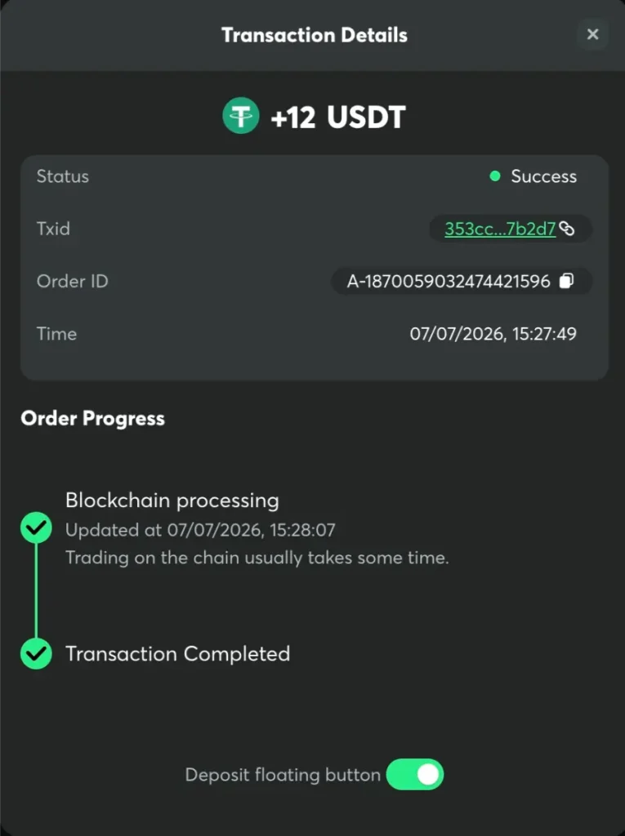Click the Deposit floating button label
This screenshot has height=836, width=625.
point(283,775)
